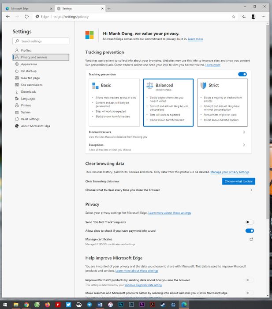Open File Explorer from taskbar

coord(16,305)
